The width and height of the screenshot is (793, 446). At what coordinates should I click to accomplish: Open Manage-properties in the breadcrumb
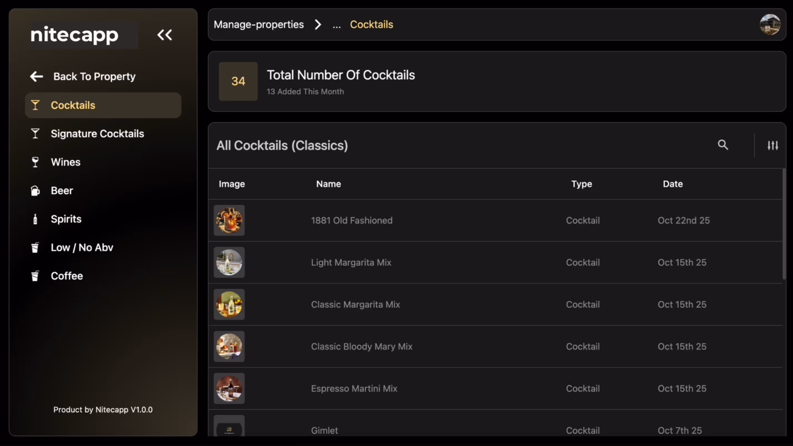click(x=259, y=24)
